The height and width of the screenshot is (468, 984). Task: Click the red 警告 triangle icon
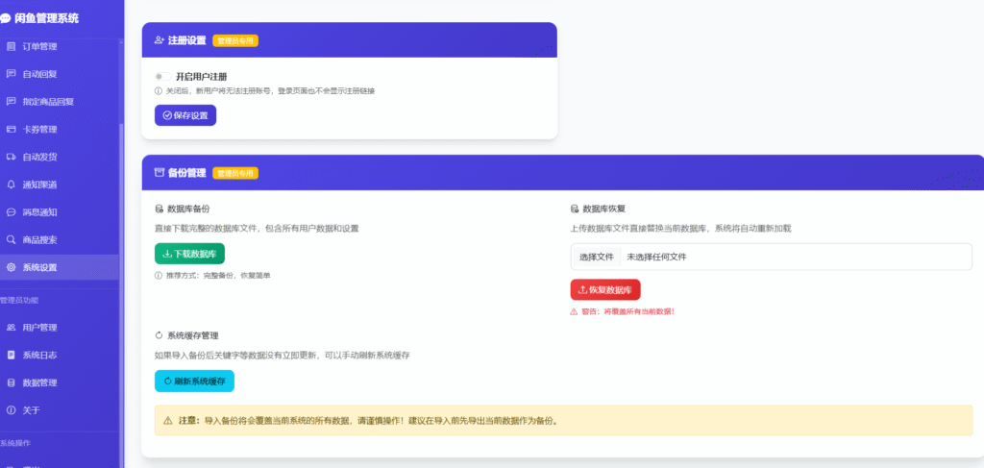point(574,311)
